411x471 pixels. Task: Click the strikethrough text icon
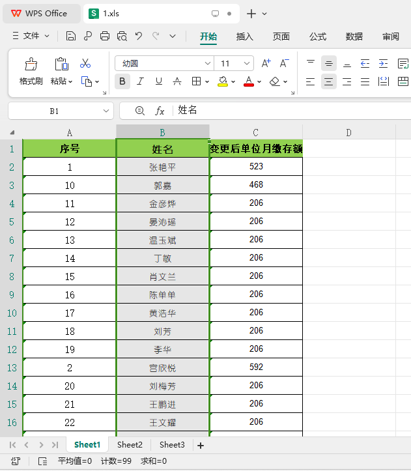(177, 81)
